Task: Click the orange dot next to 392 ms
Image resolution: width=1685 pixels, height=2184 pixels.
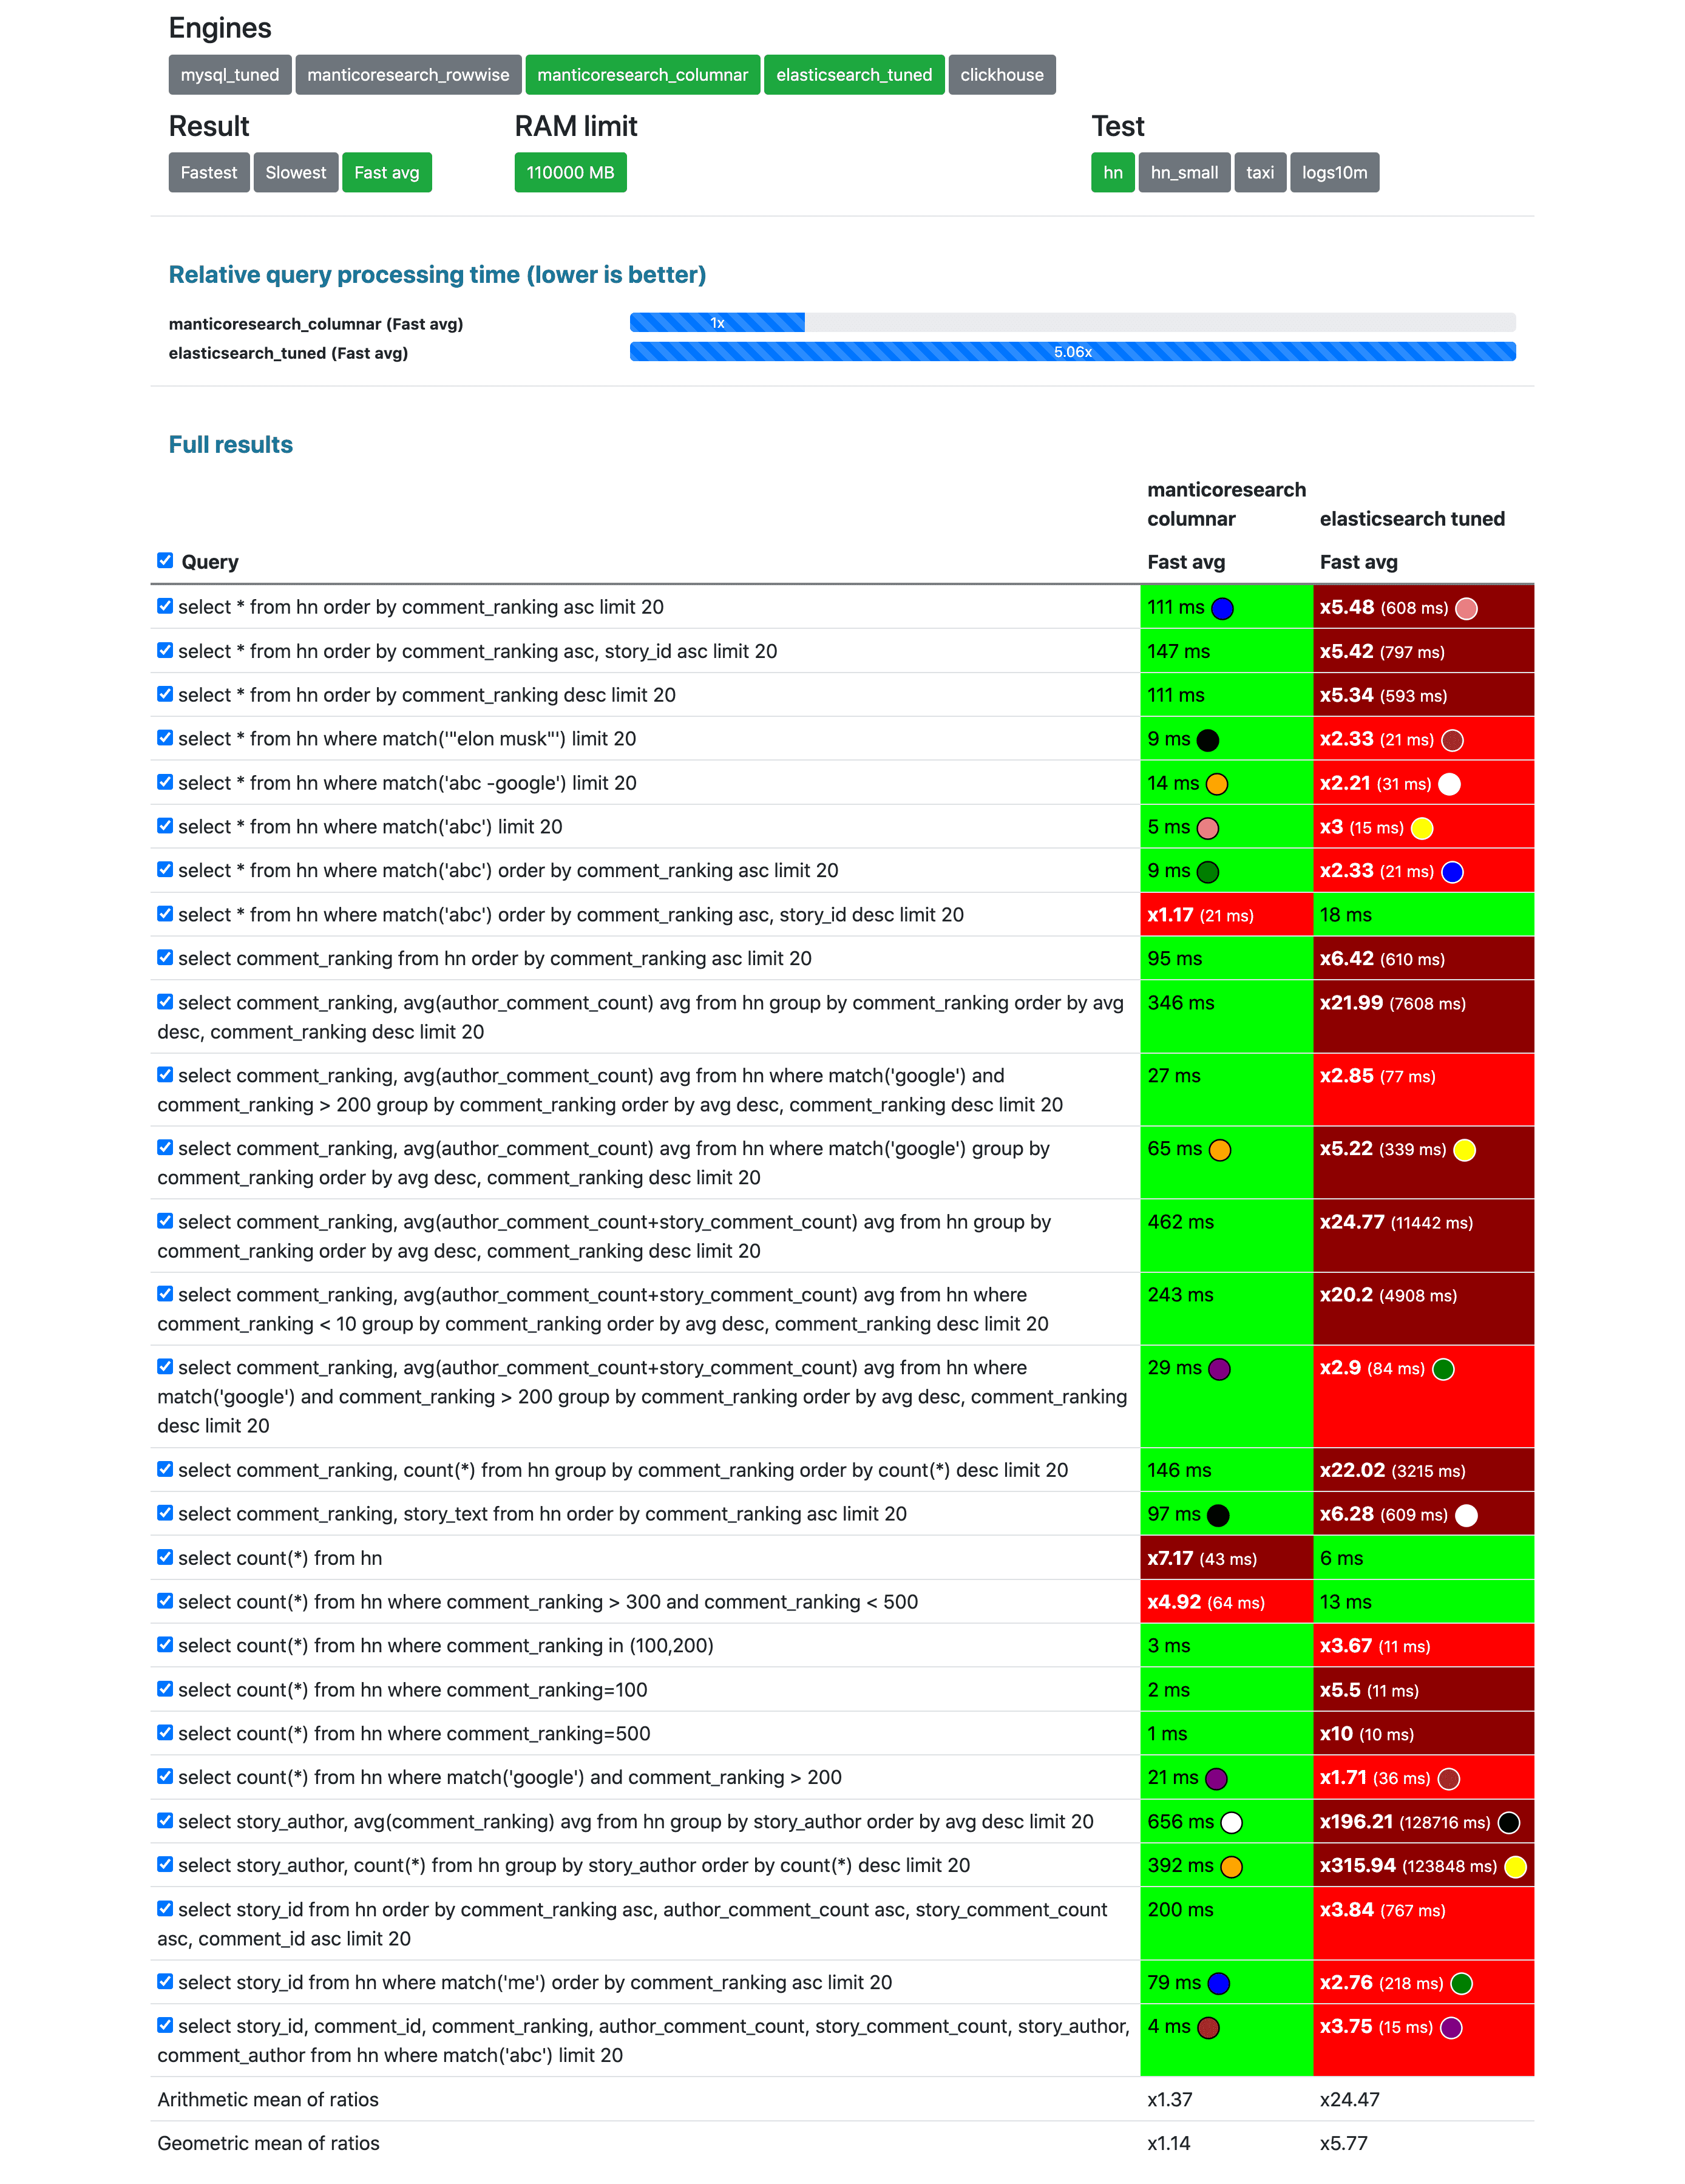Action: click(1232, 1867)
